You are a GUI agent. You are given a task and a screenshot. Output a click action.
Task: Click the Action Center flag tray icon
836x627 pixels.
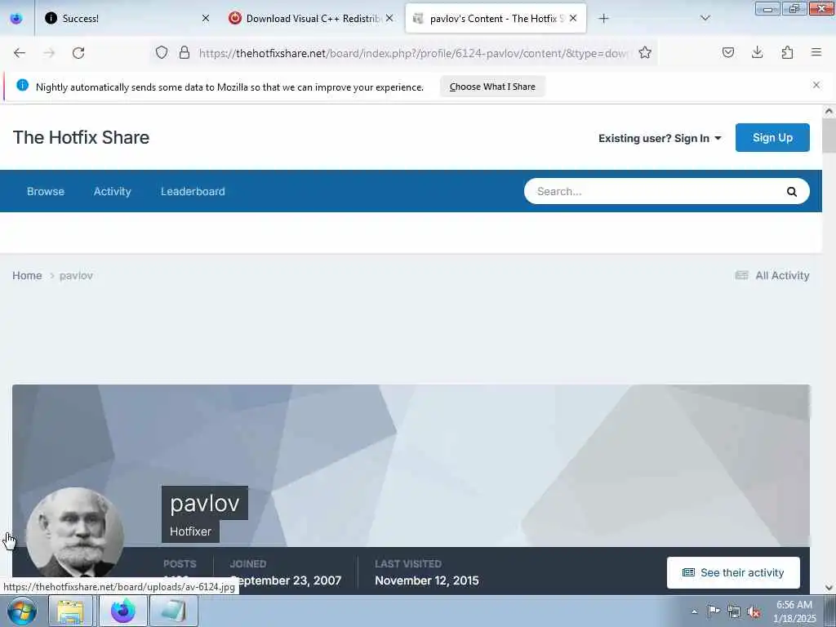(x=714, y=611)
